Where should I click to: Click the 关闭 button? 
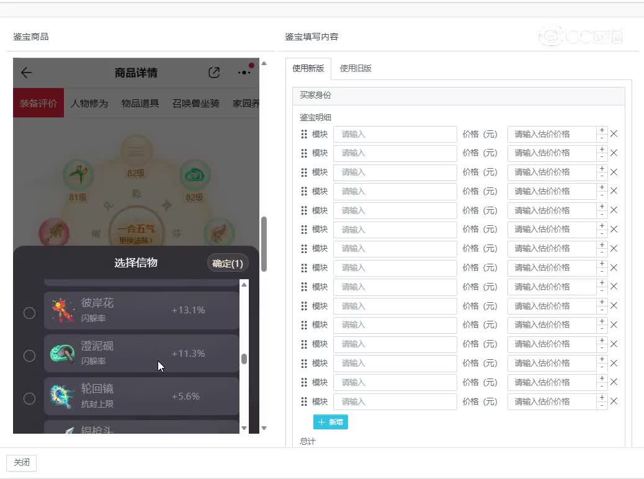click(21, 463)
